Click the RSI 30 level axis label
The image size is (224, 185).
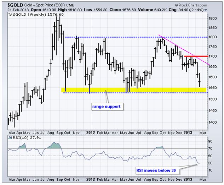(210, 163)
